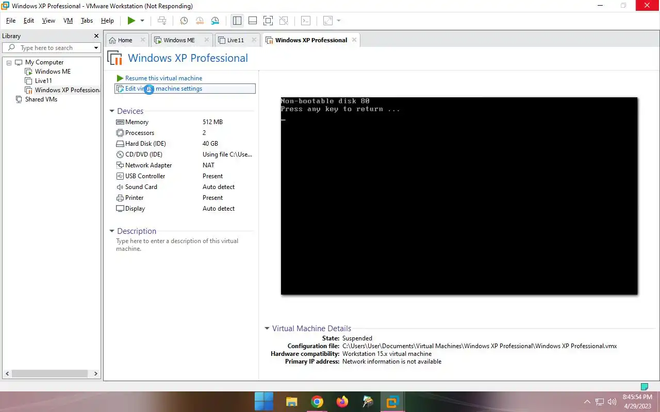This screenshot has width=660, height=412.
Task: Click the stretch guest display icon
Action: 328,21
